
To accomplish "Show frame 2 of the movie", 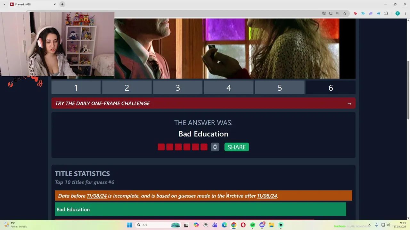I will click(127, 88).
